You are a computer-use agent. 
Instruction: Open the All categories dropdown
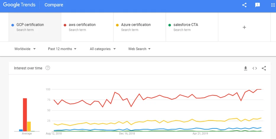point(103,49)
